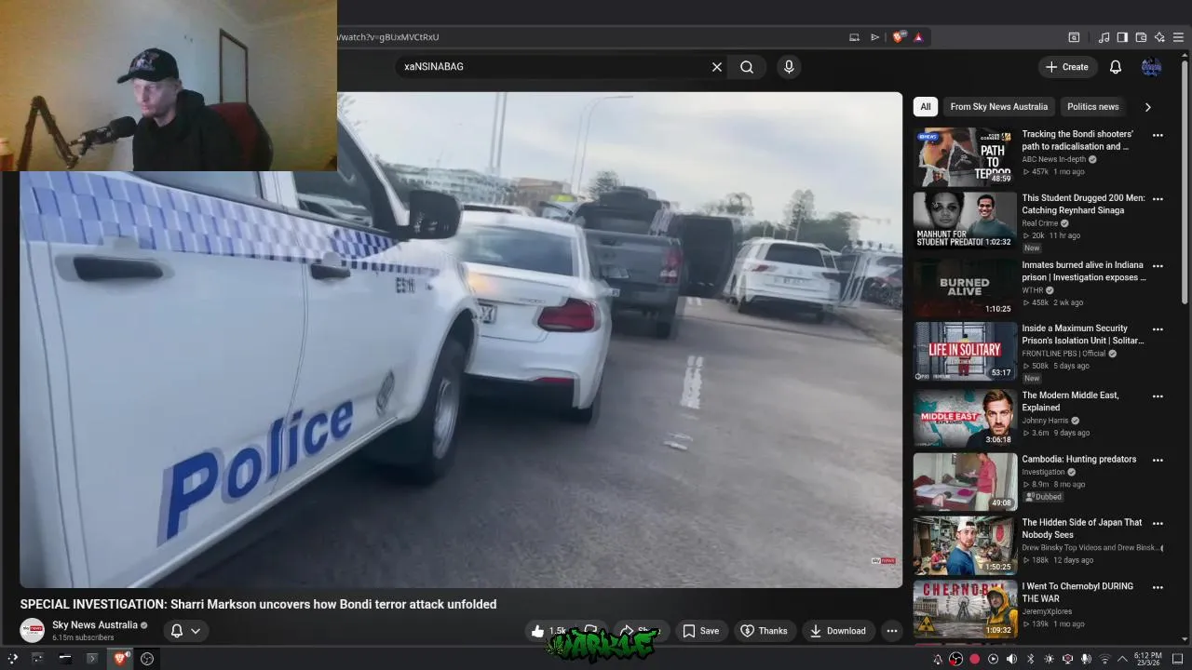1192x670 pixels.
Task: Download the video
Action: (837, 631)
